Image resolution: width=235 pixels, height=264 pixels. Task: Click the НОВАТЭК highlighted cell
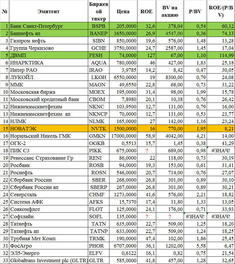(48, 129)
